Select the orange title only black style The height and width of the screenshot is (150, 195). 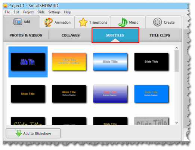tap(28, 94)
